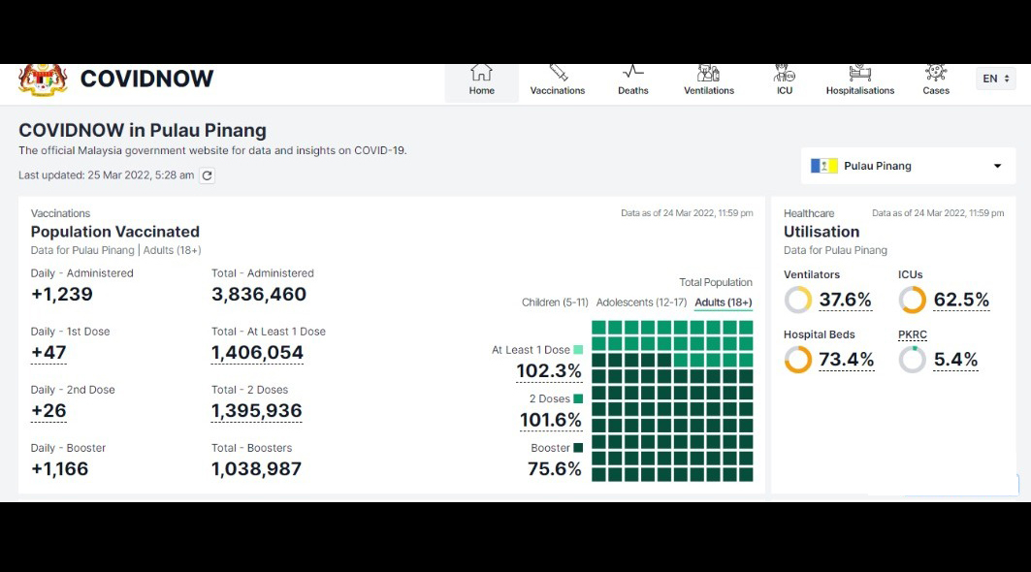Click the Pulau Pinang state flag icon
Viewport: 1031px width, 572px height.
click(823, 166)
